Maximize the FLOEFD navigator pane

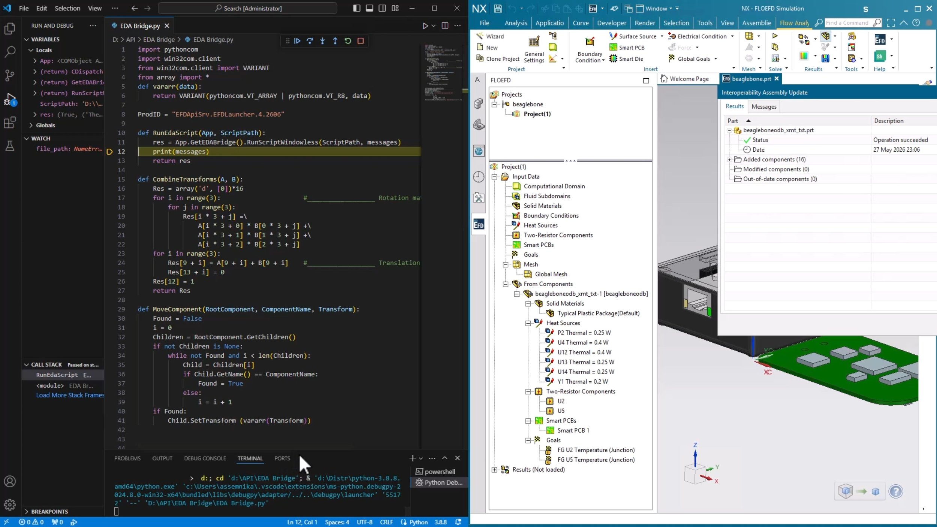tap(646, 81)
